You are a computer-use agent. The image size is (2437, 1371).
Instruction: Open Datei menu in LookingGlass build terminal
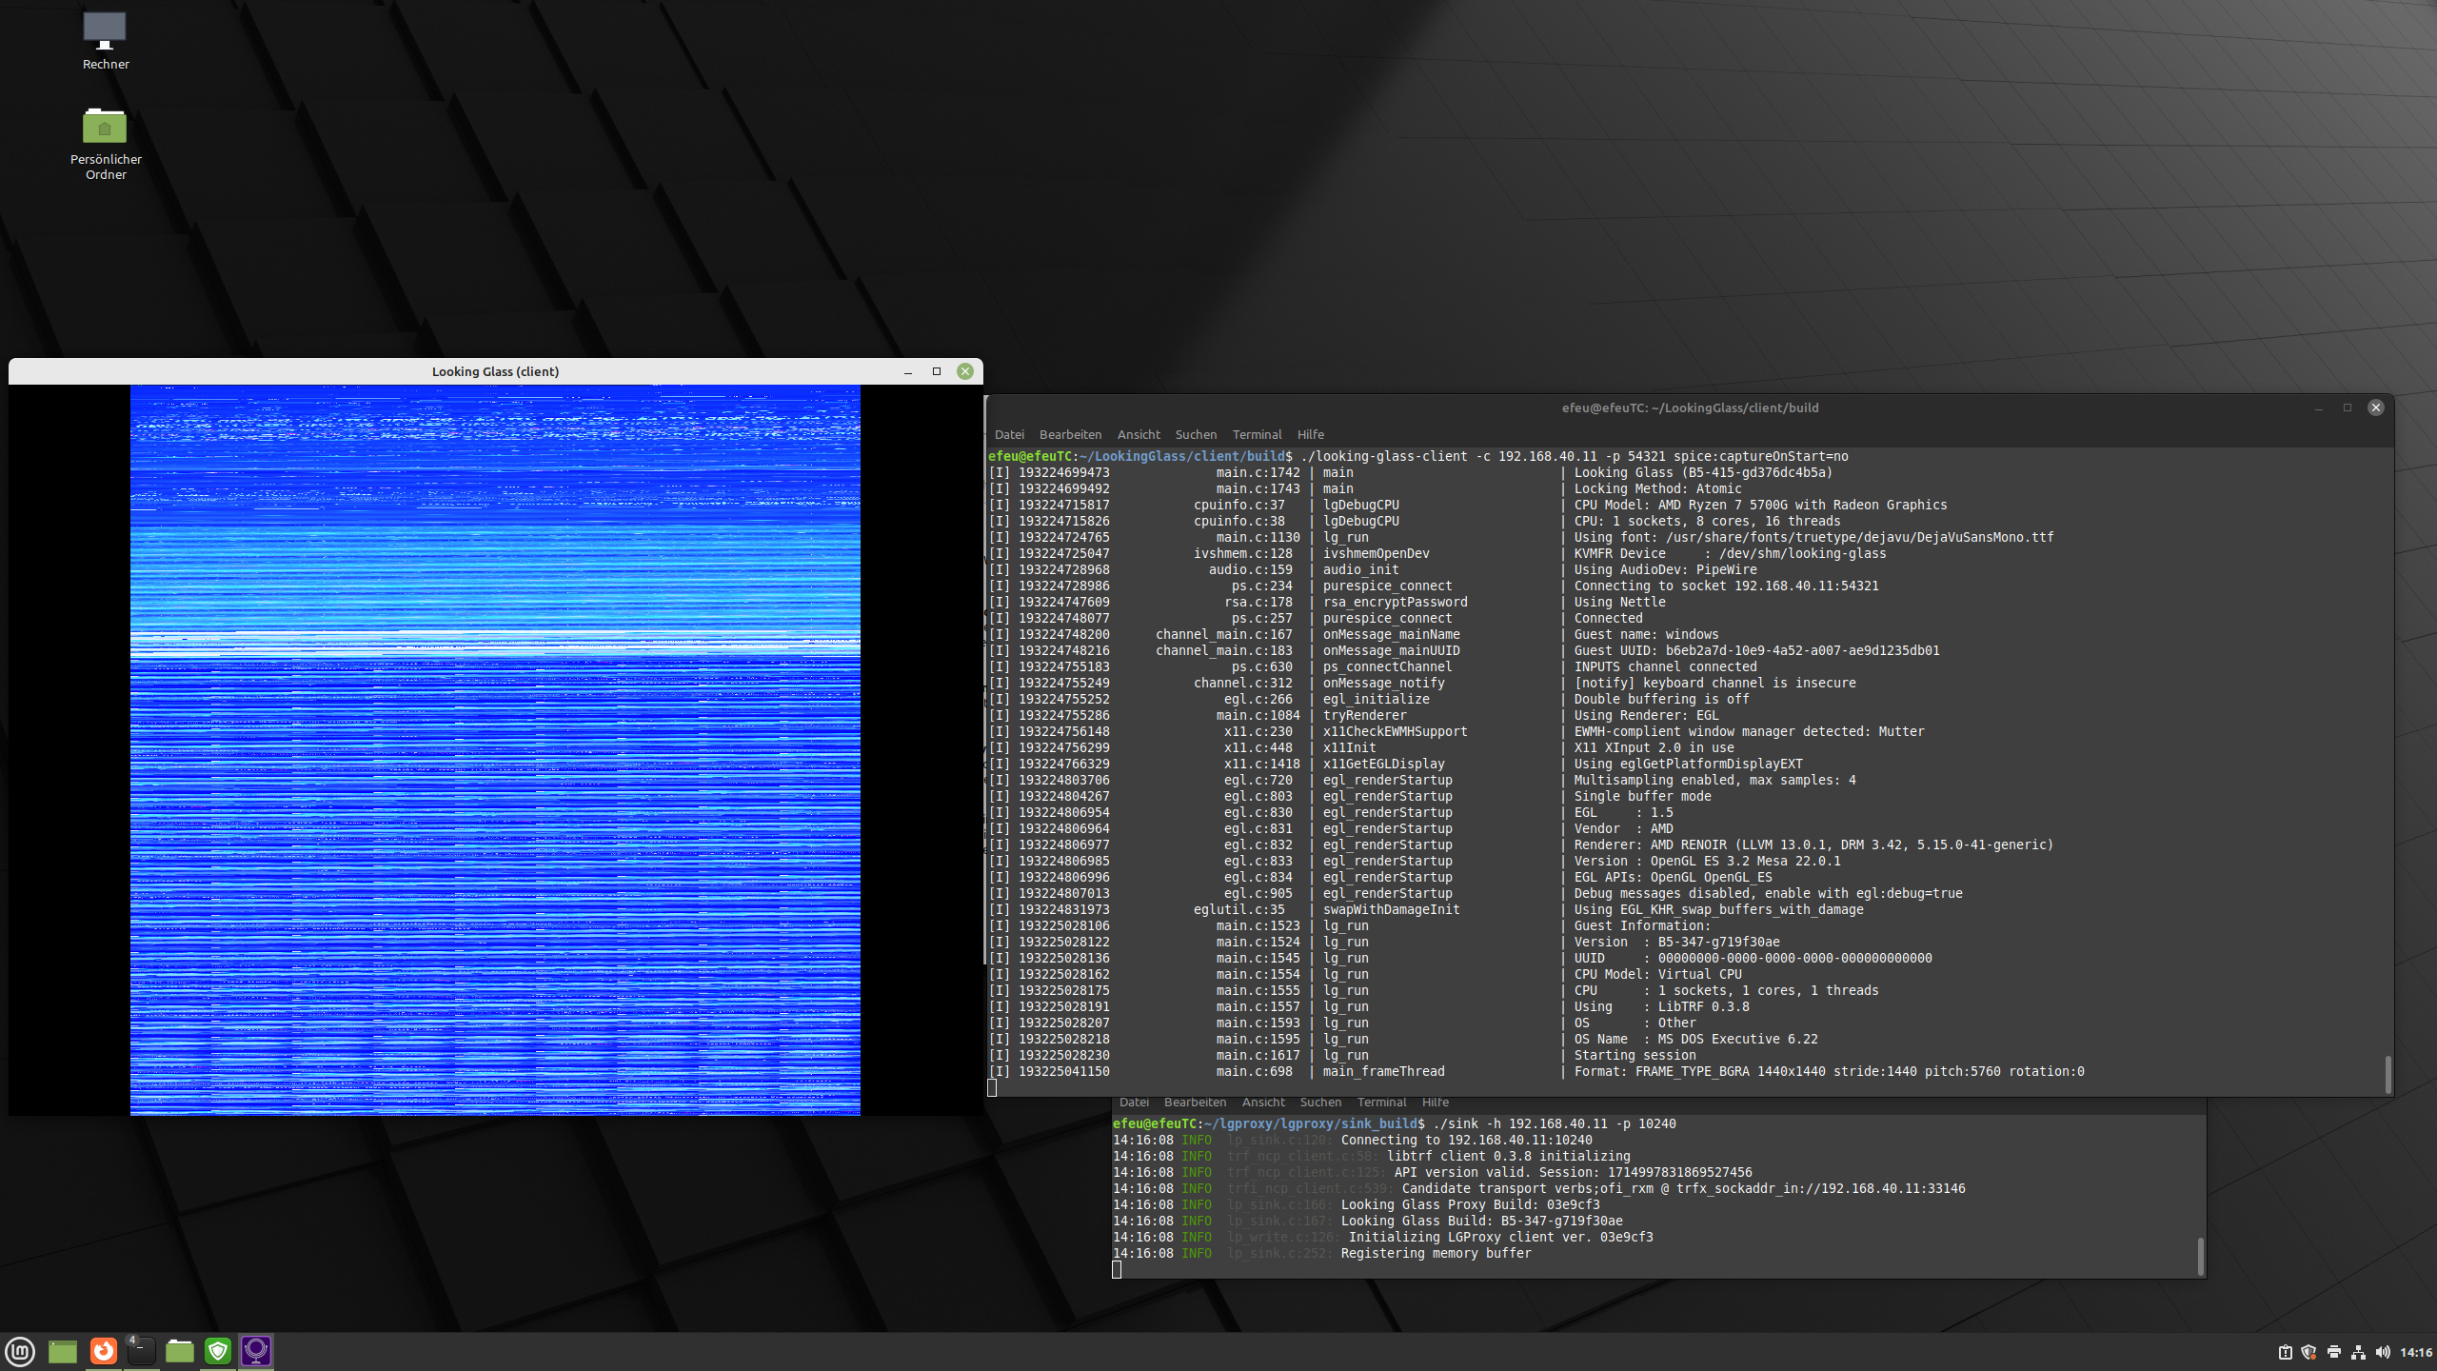[x=1009, y=434]
